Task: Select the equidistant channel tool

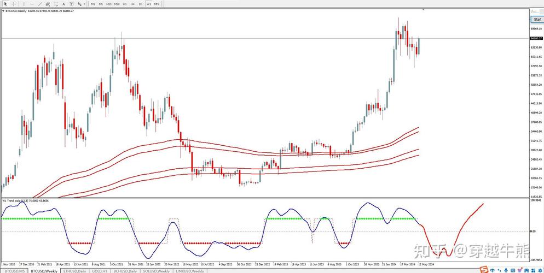Action: point(49,4)
